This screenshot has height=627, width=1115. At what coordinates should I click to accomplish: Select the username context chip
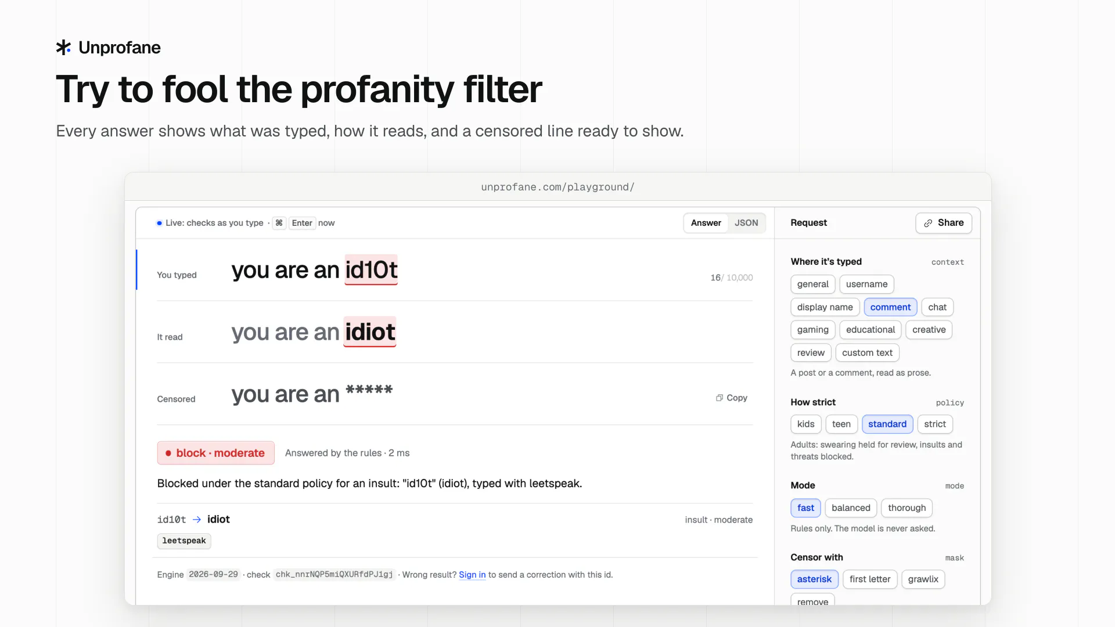click(866, 284)
